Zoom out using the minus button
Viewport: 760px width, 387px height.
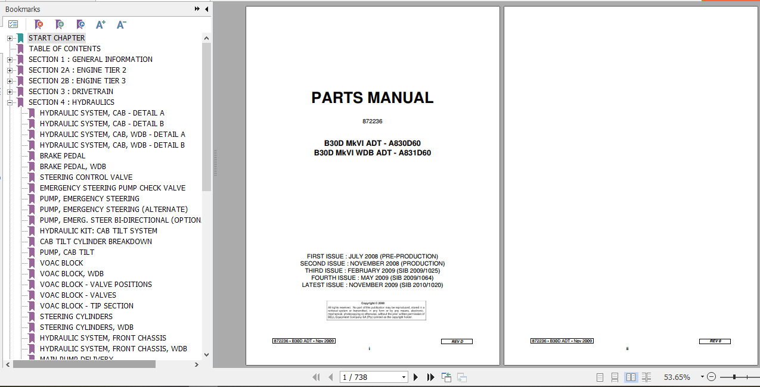tap(711, 377)
